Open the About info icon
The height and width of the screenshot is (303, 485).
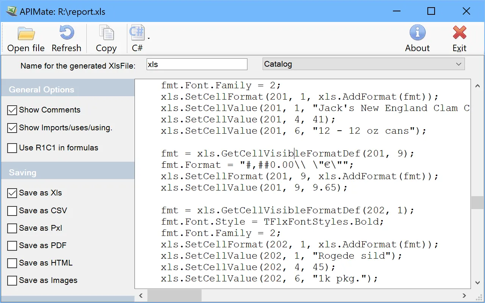417,33
